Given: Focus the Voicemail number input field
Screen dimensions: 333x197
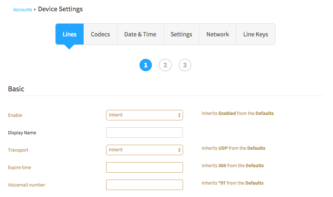Looking at the screenshot, I should tap(145, 185).
